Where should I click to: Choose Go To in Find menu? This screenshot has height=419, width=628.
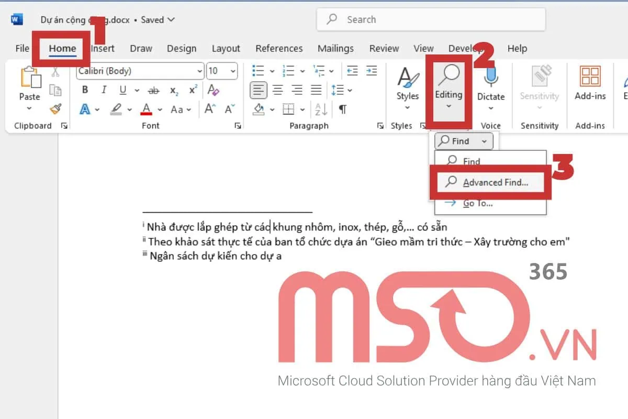click(x=477, y=203)
